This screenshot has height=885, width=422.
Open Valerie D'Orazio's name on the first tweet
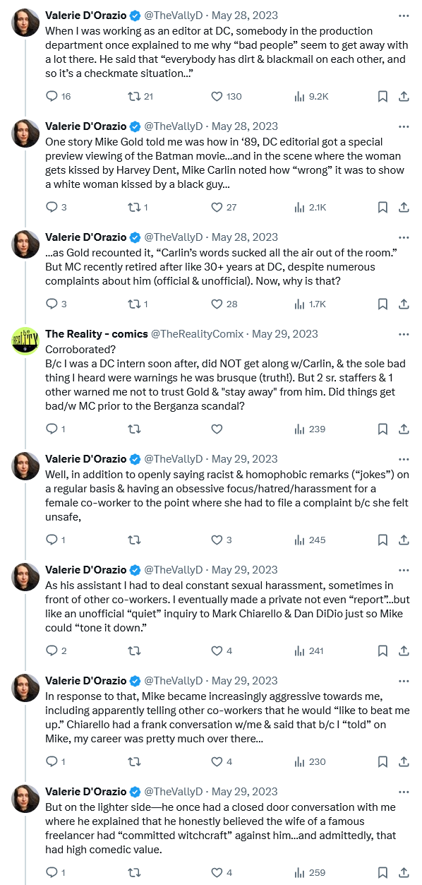85,15
